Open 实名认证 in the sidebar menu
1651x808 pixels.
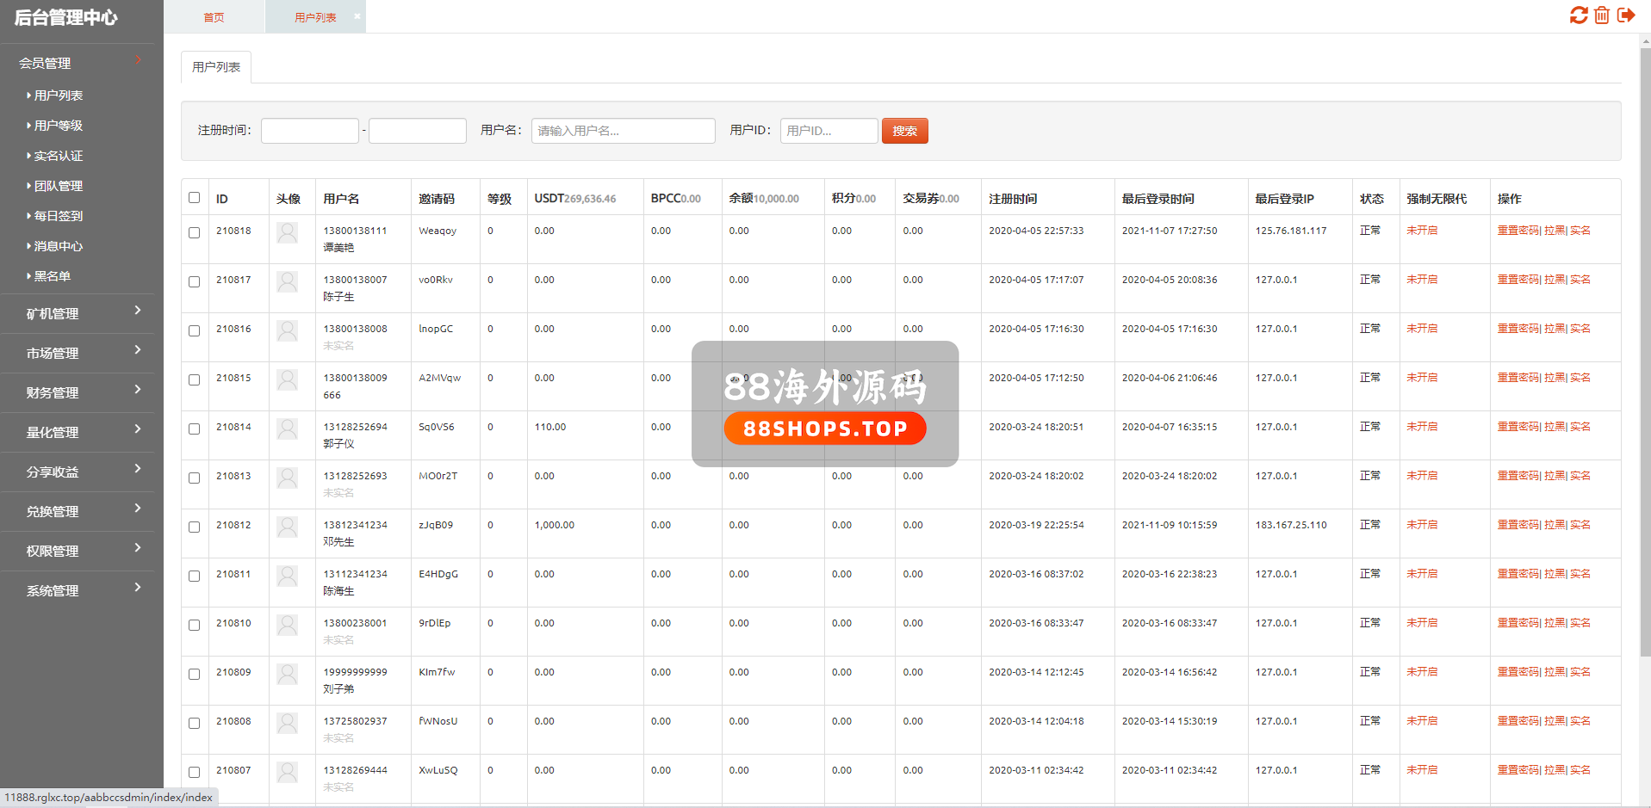tap(59, 156)
